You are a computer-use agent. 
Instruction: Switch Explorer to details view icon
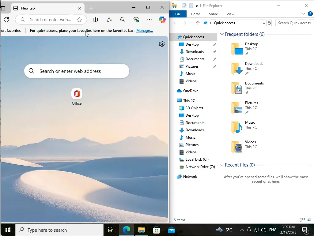pyautogui.click(x=302, y=219)
